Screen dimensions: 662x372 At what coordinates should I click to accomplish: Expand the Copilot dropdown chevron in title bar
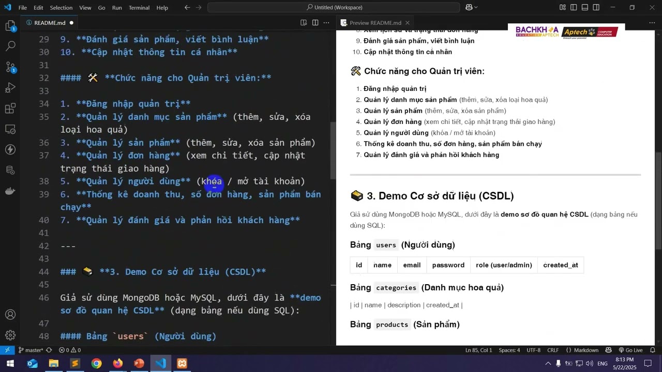point(476,7)
